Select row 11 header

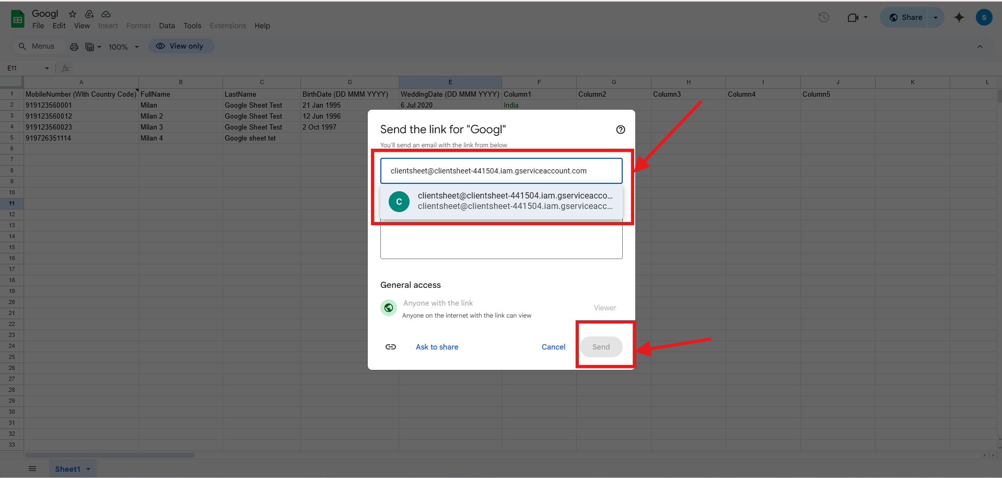pyautogui.click(x=11, y=203)
